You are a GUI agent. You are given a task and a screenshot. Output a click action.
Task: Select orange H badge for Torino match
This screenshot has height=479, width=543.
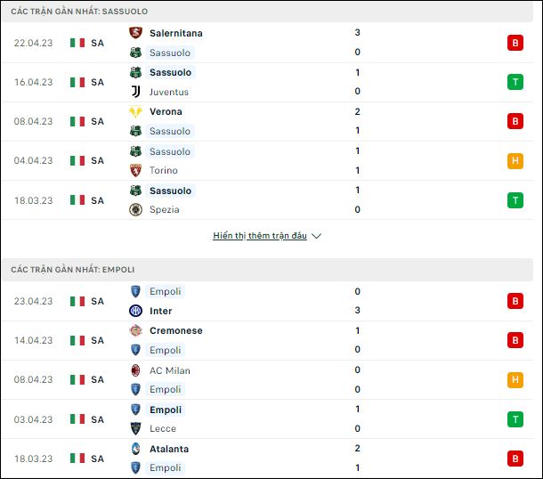515,161
